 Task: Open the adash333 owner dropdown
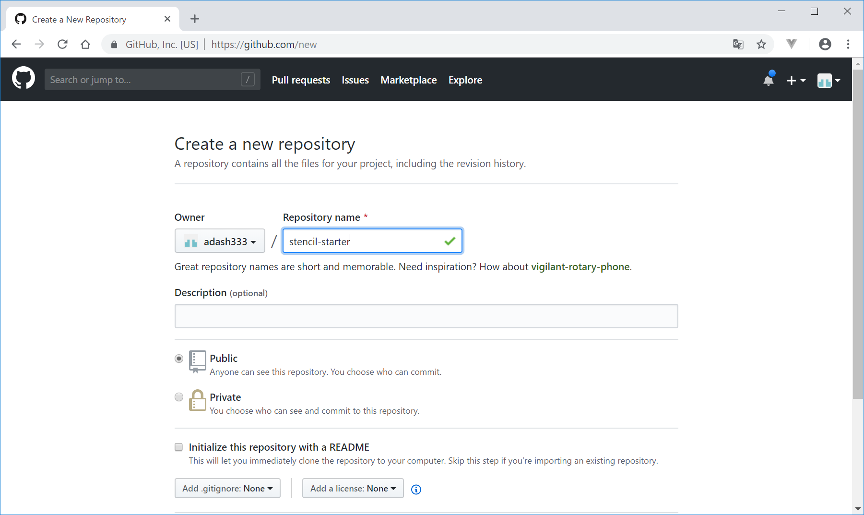tap(220, 241)
